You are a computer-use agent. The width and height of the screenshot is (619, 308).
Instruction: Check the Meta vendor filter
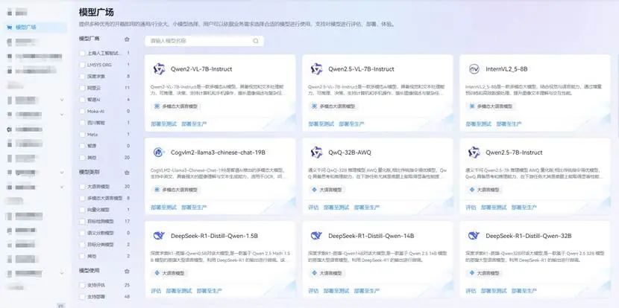(x=82, y=135)
